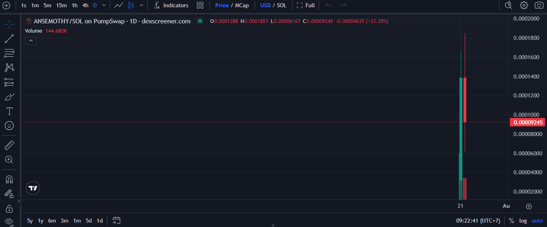
Task: Open the Indicators panel
Action: 171,5
